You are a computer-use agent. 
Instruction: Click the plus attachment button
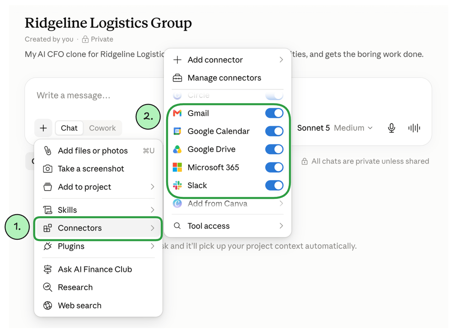click(43, 128)
